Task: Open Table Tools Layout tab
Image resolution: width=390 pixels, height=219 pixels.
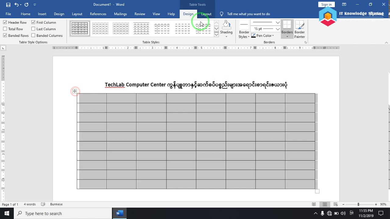Action: pyautogui.click(x=206, y=14)
